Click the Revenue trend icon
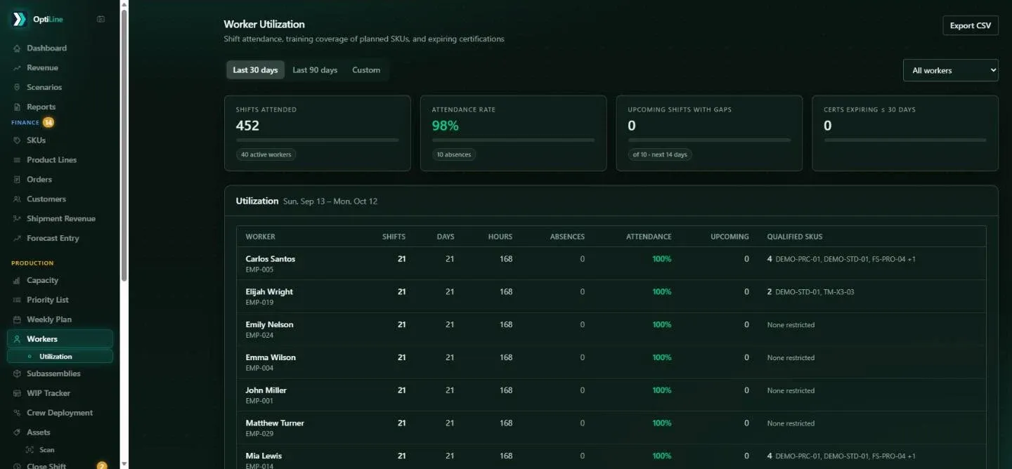Viewport: 1012px width, 469px height. (x=17, y=68)
